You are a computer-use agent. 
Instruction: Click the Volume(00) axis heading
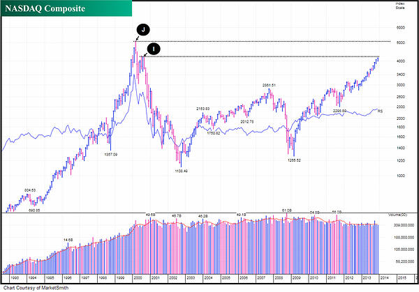coord(397,215)
